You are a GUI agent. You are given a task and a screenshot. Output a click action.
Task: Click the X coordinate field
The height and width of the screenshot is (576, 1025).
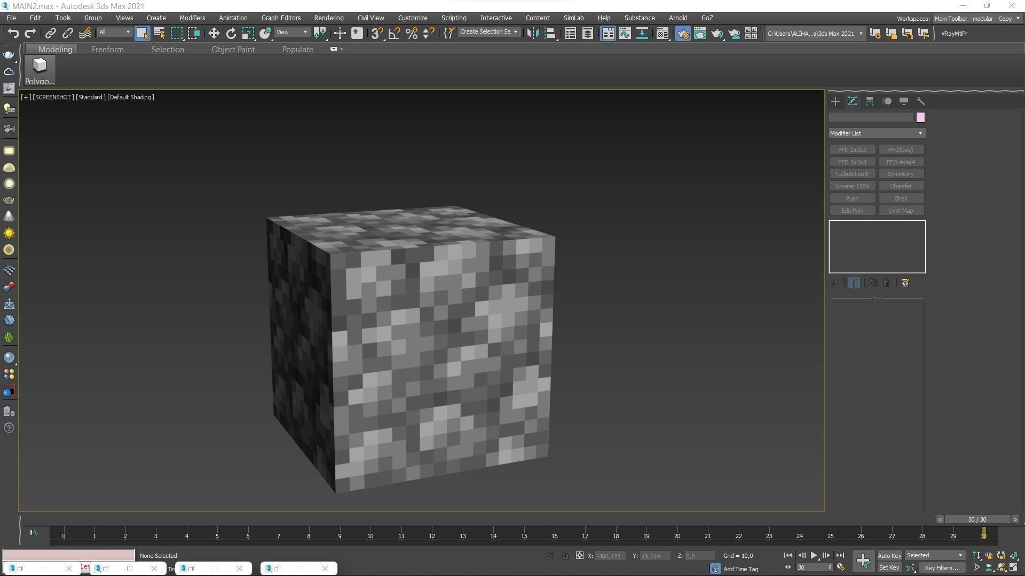610,556
